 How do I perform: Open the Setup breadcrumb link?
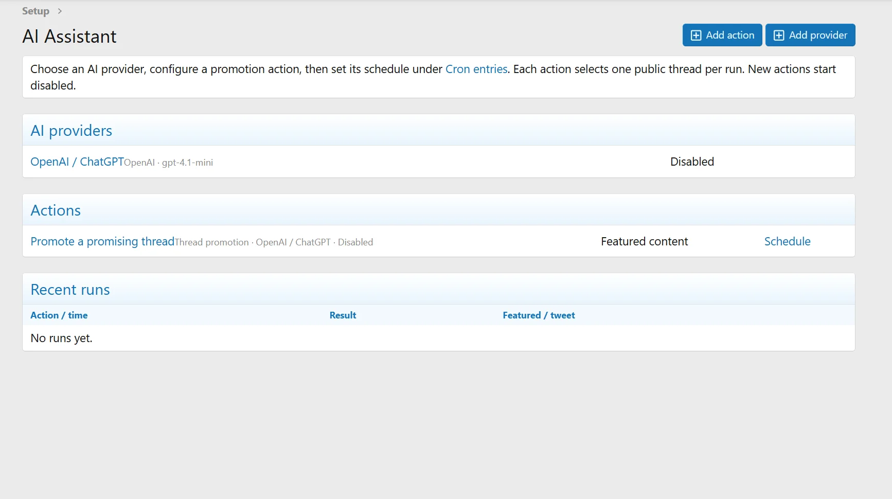(x=35, y=11)
